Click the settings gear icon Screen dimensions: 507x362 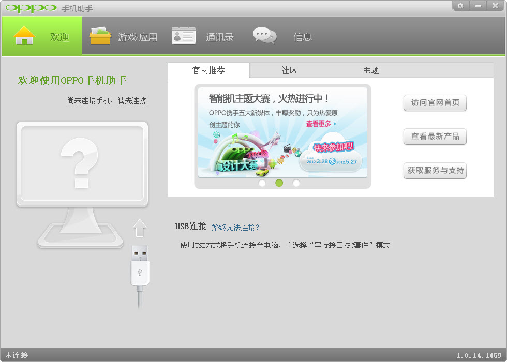click(x=460, y=6)
